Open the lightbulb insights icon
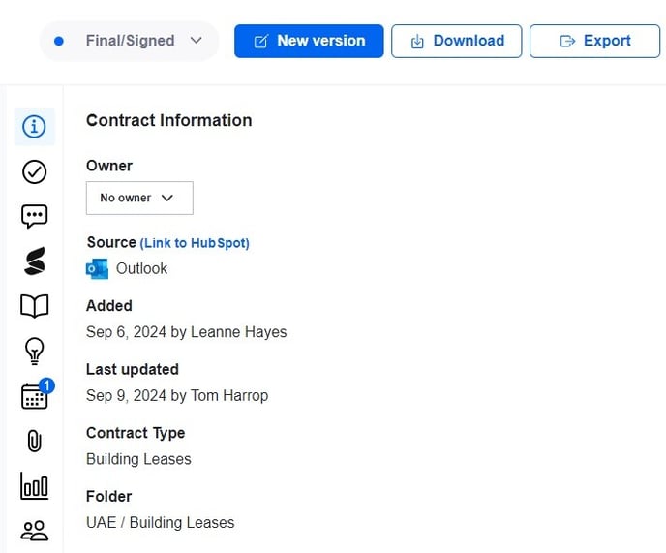This screenshot has width=666, height=553. 34,351
